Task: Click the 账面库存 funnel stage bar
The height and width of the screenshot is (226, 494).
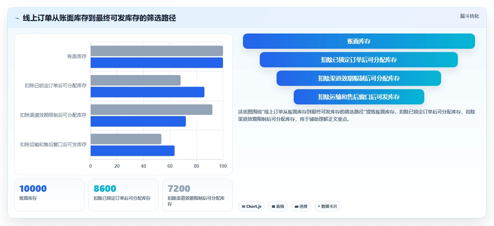Action: 359,41
